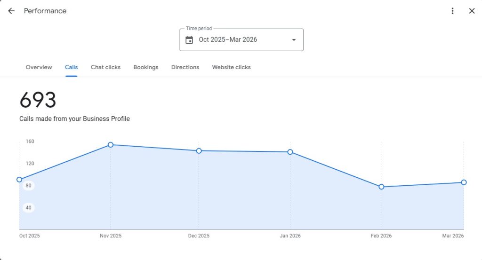Click the Performance page title
The height and width of the screenshot is (260, 482).
(x=45, y=11)
